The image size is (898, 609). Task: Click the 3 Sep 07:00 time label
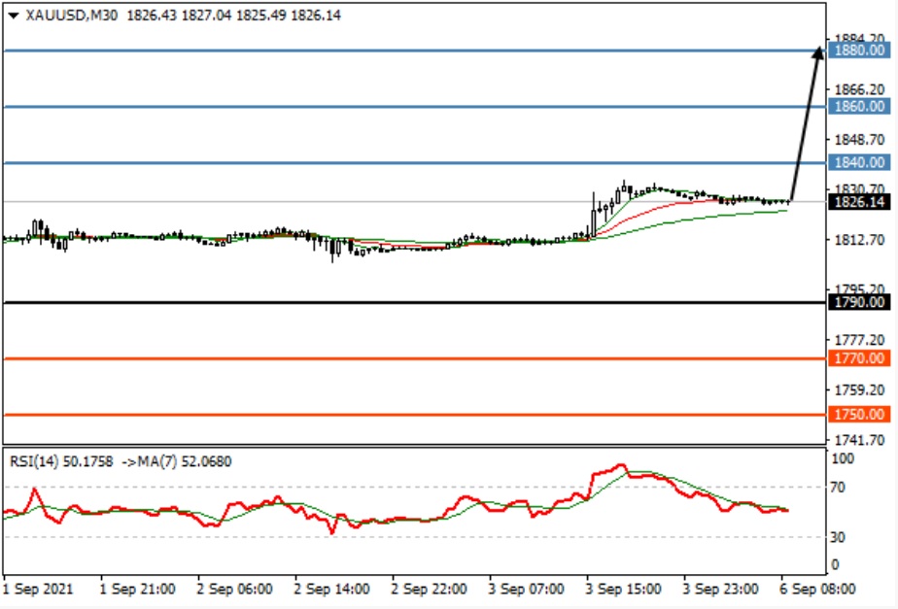point(526,589)
